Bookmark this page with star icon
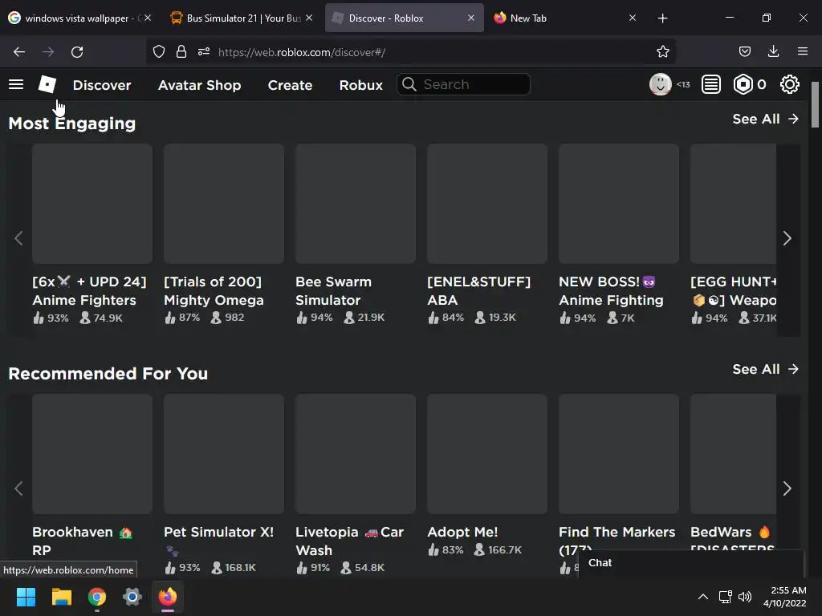 coord(662,52)
